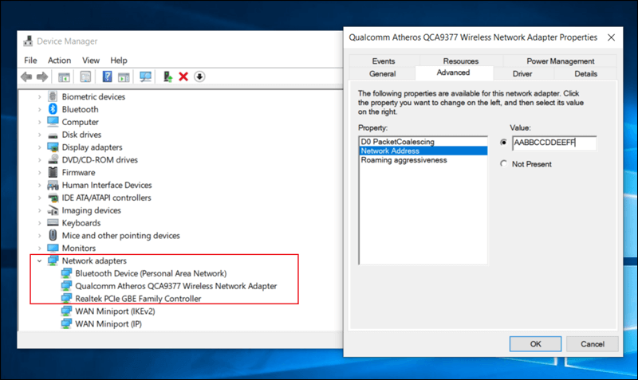The image size is (638, 380).
Task: Click the Biometric devices fingerprint icon
Action: 53,96
